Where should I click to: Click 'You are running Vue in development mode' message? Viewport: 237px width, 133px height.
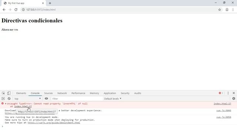[x=31, y=117]
